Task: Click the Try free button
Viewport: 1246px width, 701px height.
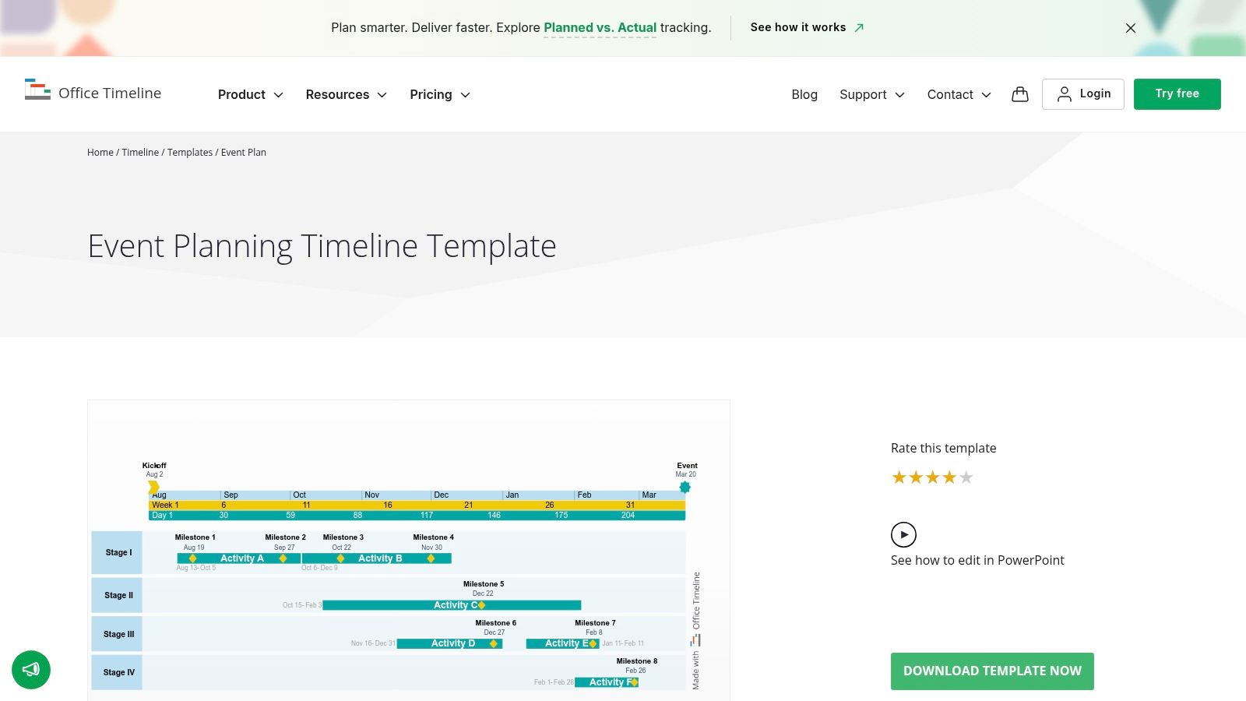Action: 1177,93
